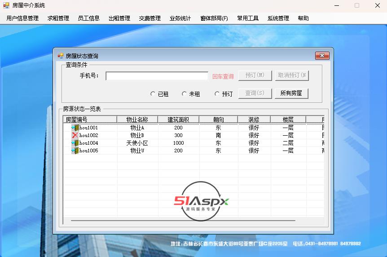This screenshot has height=257, width=387.
Task: Open the 帮助 menu
Action: coord(303,18)
